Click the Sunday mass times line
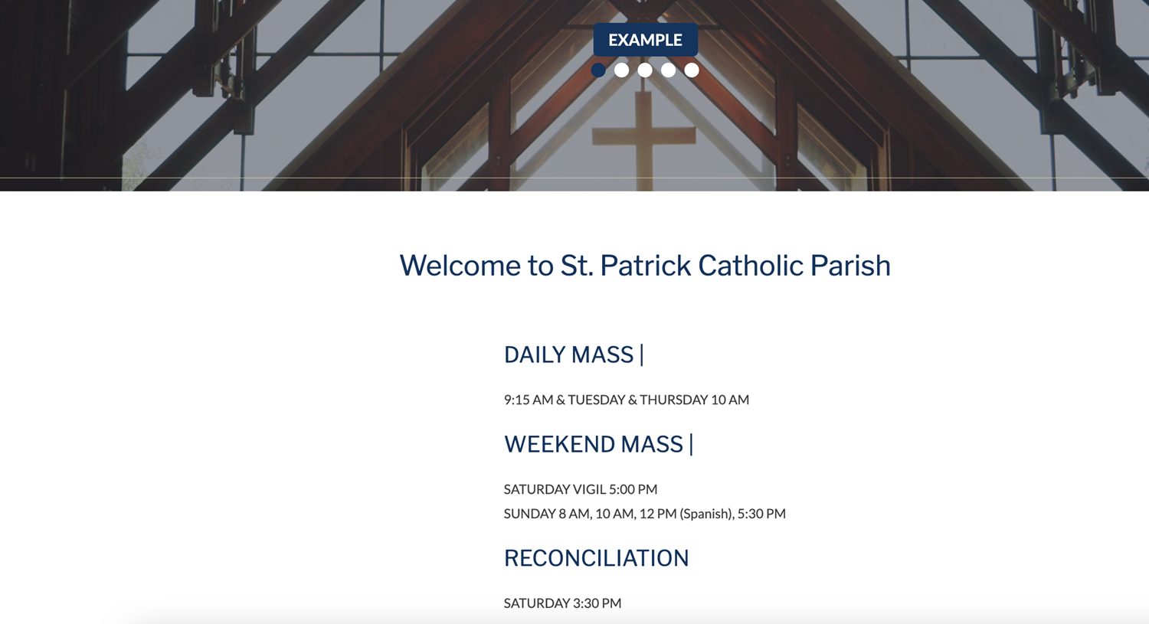The height and width of the screenshot is (624, 1149). (x=644, y=514)
